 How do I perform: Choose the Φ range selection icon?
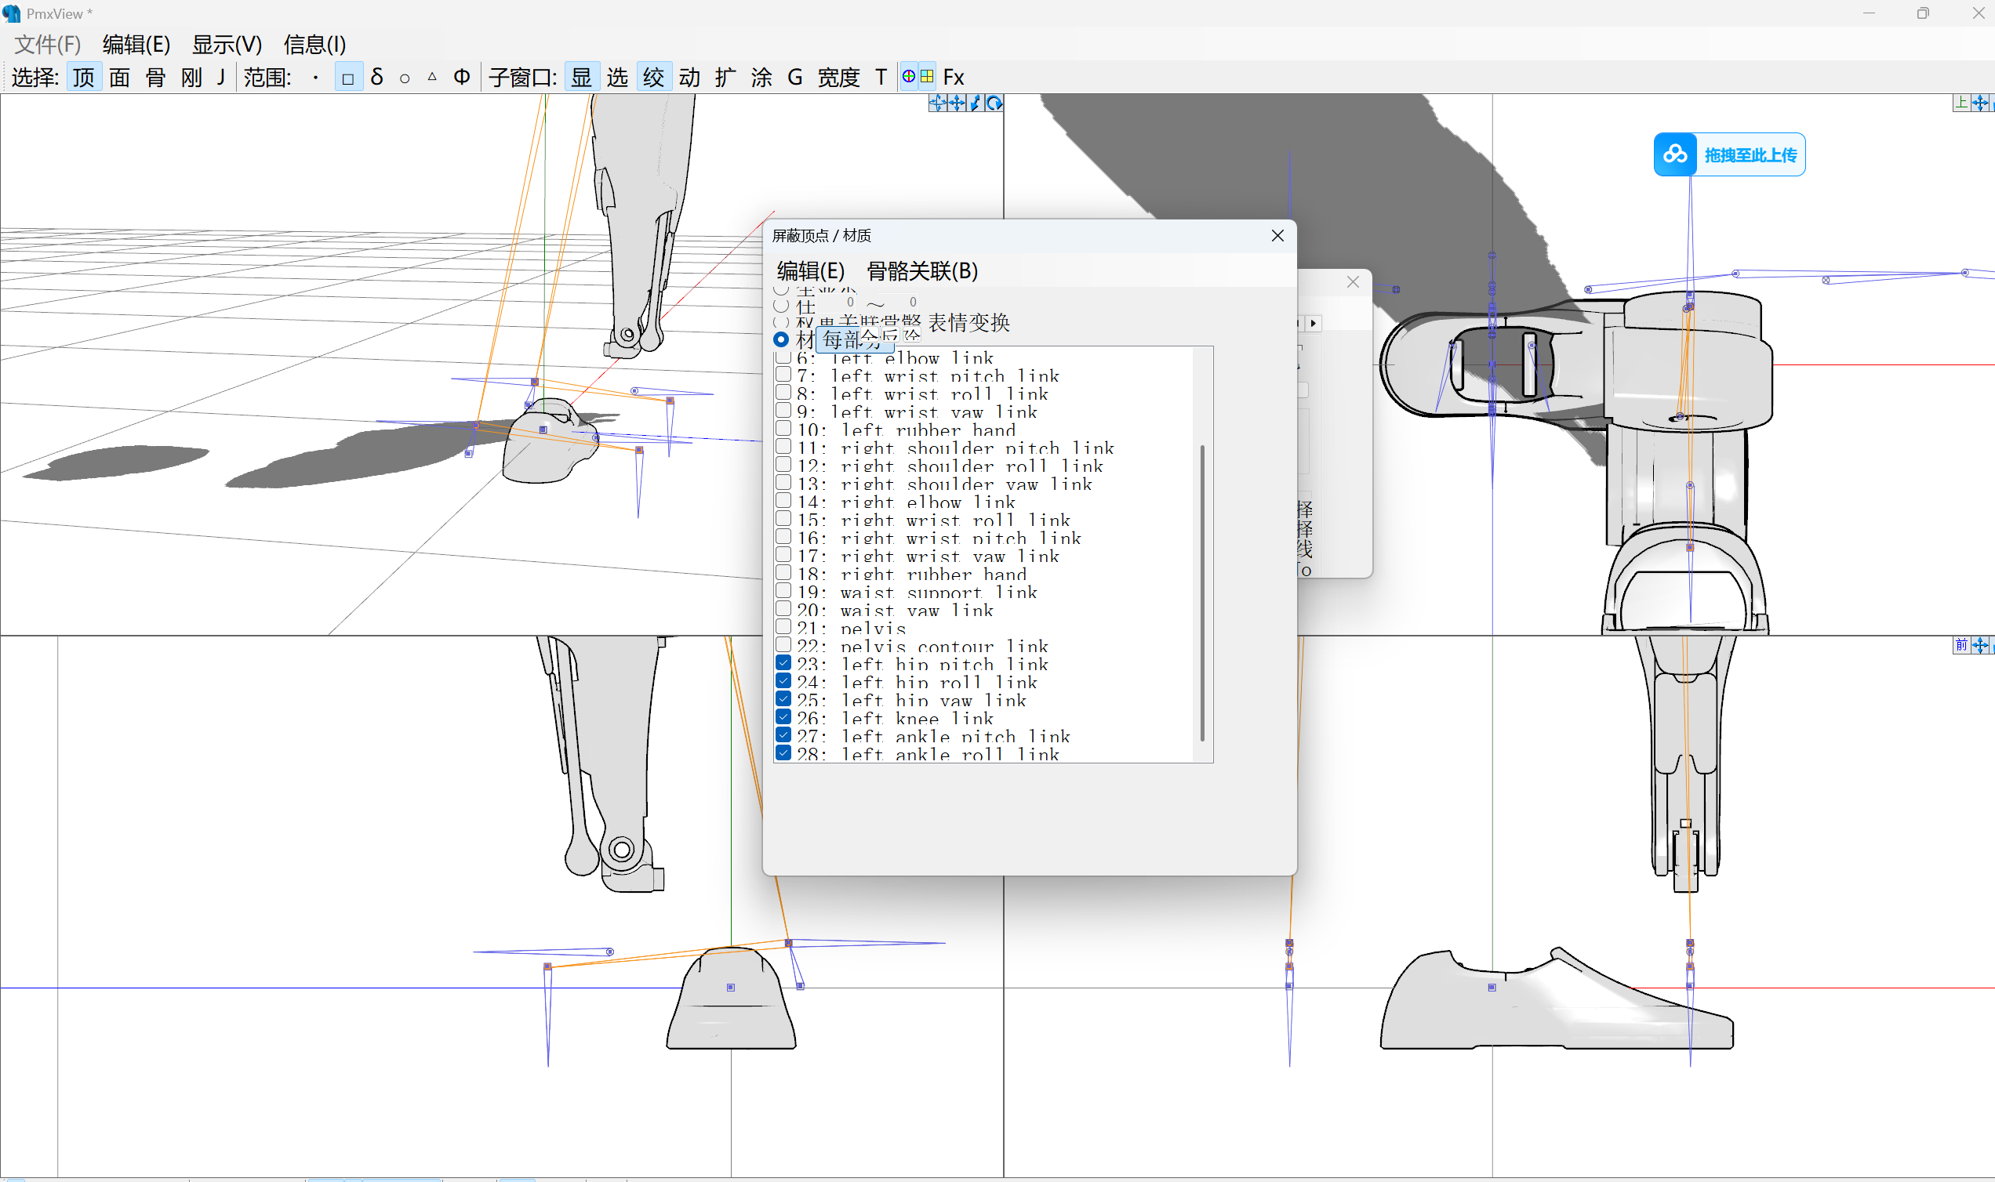pos(461,78)
